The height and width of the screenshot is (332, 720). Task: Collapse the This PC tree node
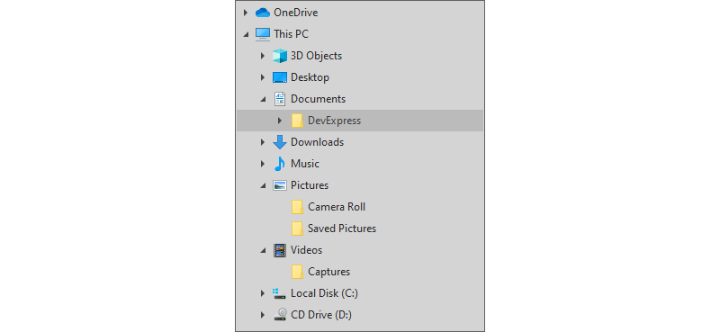click(246, 34)
